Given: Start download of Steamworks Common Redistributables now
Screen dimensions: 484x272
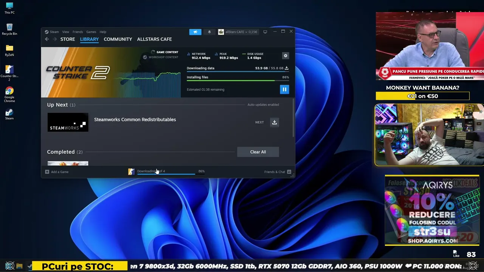Looking at the screenshot, I should (x=275, y=122).
